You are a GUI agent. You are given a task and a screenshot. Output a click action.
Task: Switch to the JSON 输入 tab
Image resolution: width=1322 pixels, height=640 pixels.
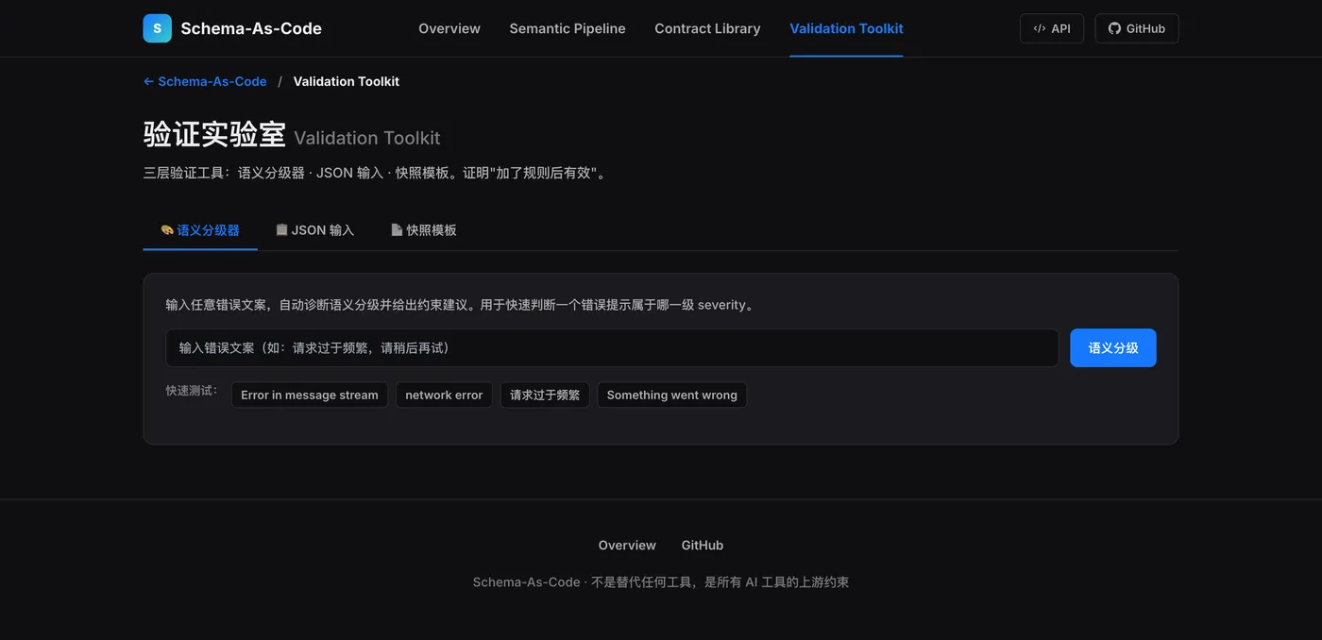tap(314, 230)
